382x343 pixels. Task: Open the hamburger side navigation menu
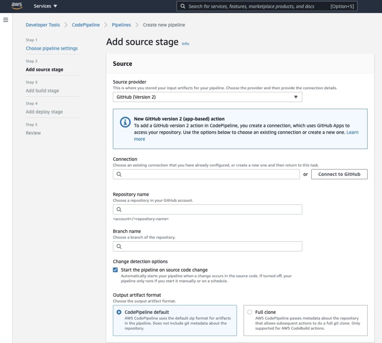pos(6,20)
